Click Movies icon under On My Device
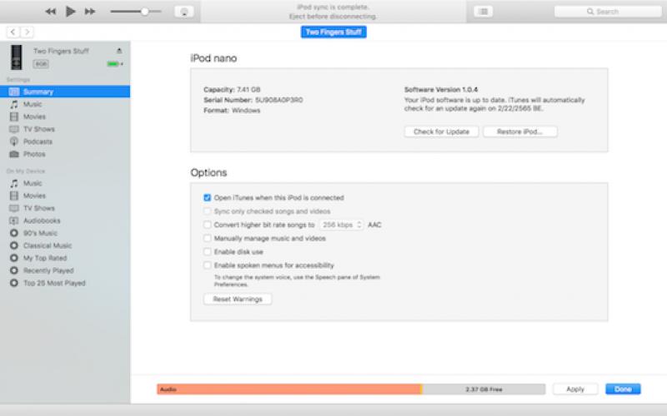This screenshot has height=416, width=667. 14,196
